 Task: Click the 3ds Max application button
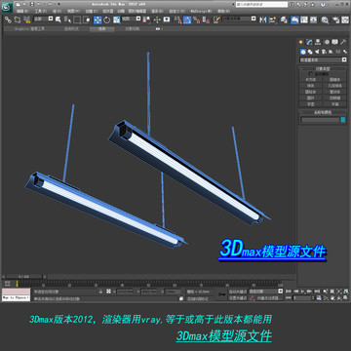[7, 8]
